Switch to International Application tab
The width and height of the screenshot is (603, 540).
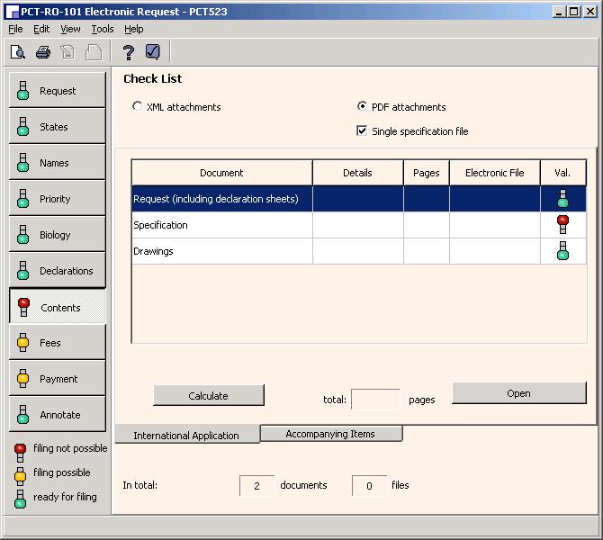point(187,435)
